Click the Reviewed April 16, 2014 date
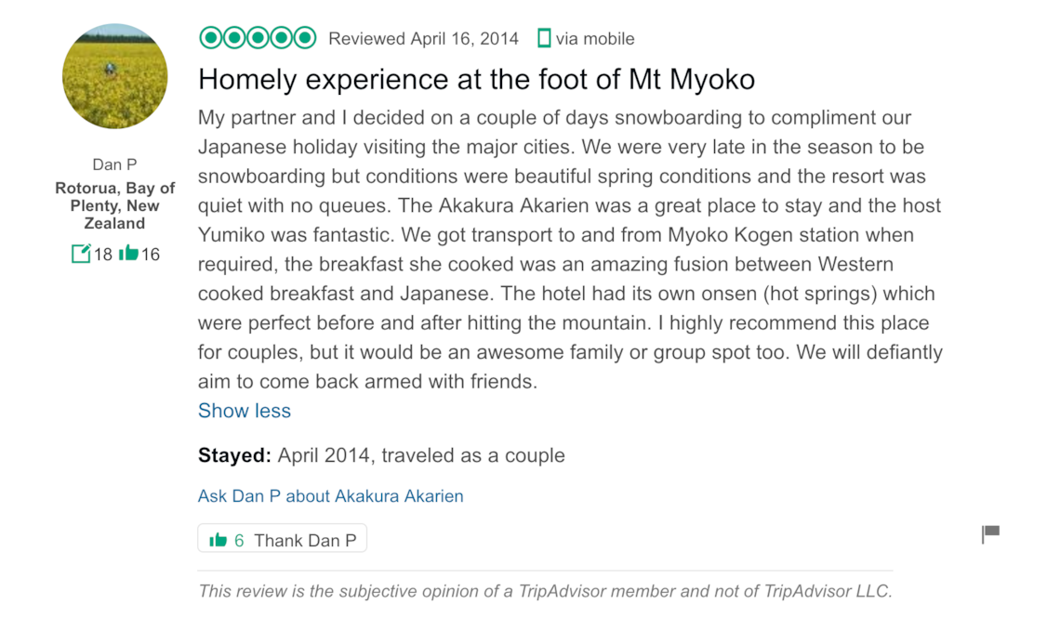This screenshot has width=1060, height=617. click(423, 38)
